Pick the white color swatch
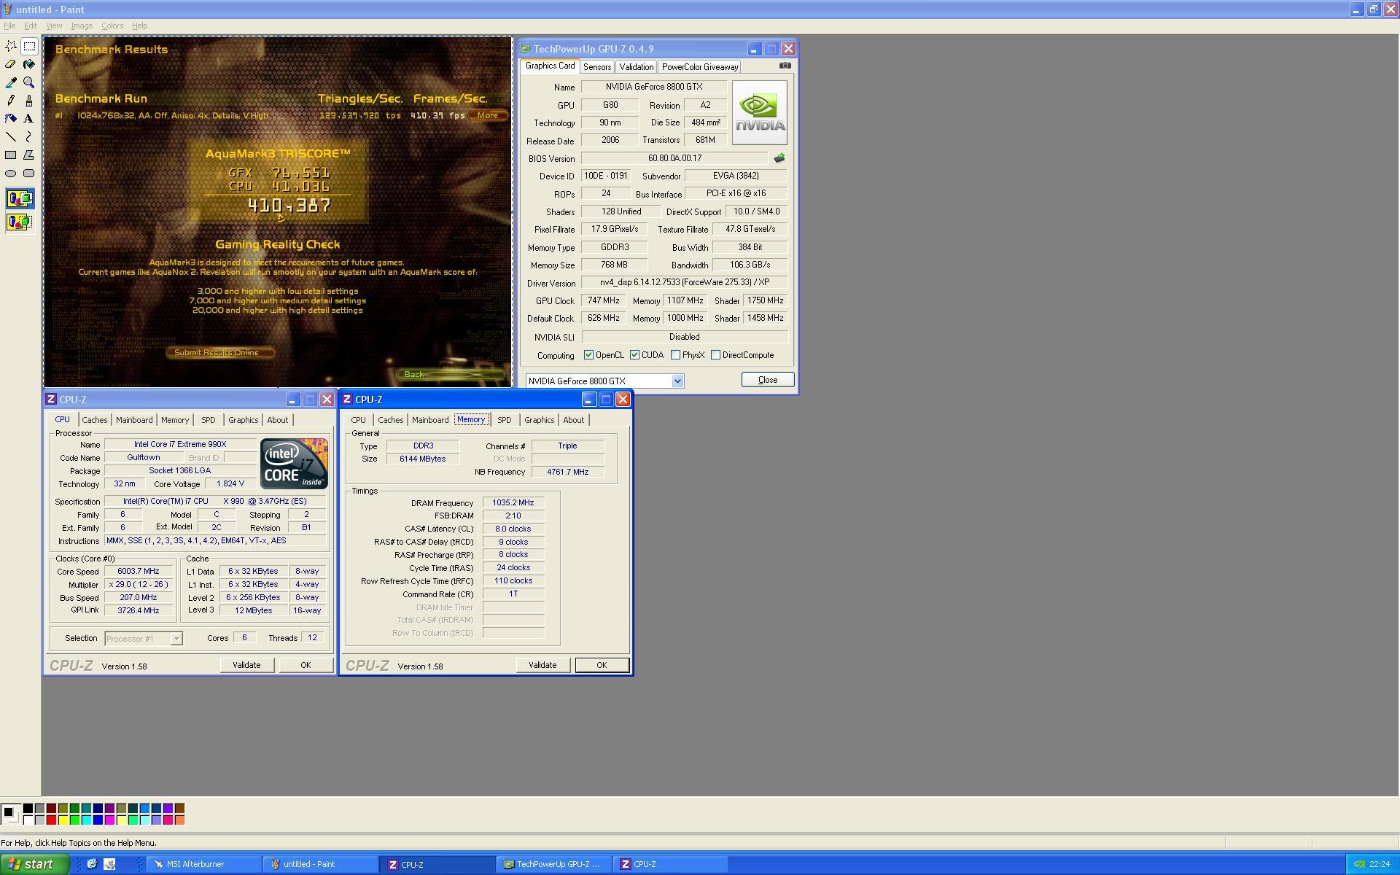1400x875 pixels. (x=28, y=820)
